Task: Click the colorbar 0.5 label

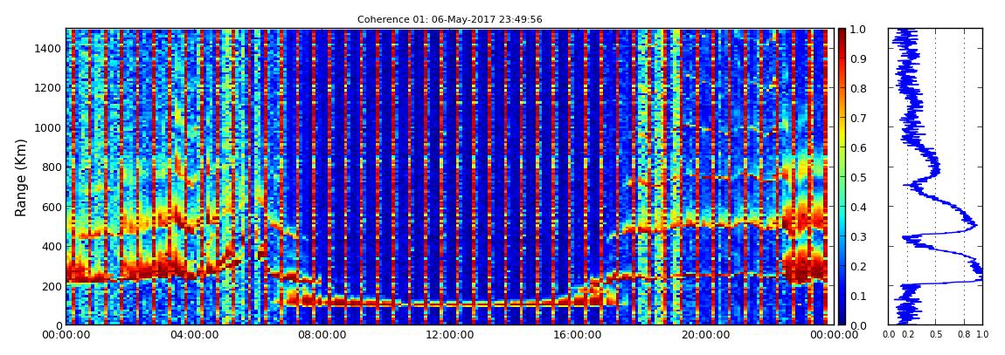Action: [858, 177]
